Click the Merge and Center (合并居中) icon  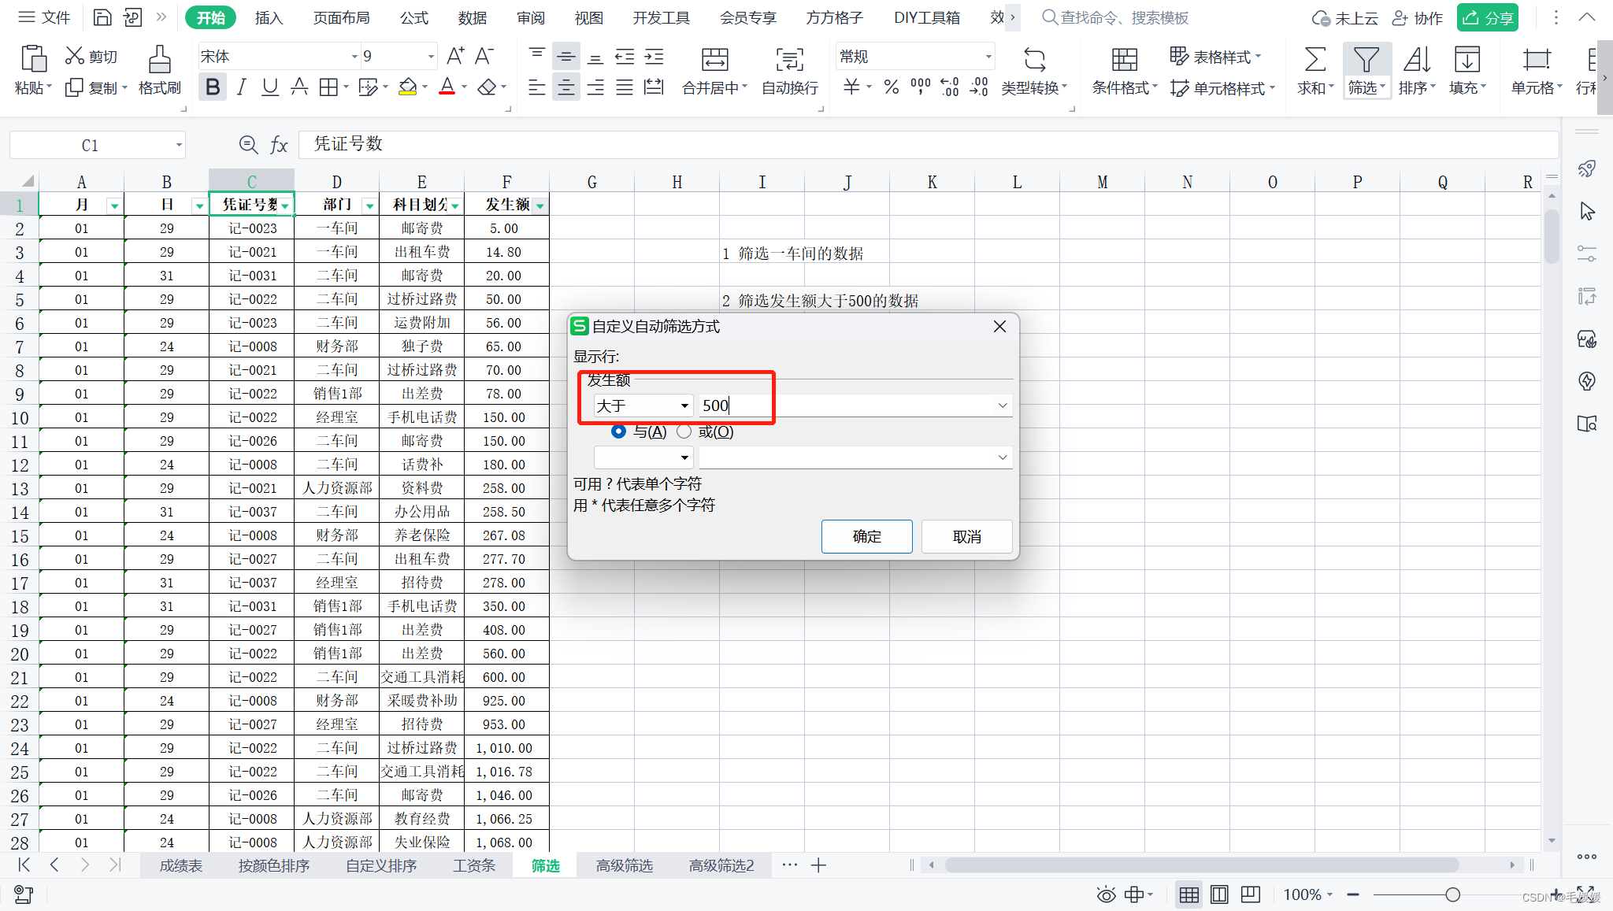pos(714,60)
